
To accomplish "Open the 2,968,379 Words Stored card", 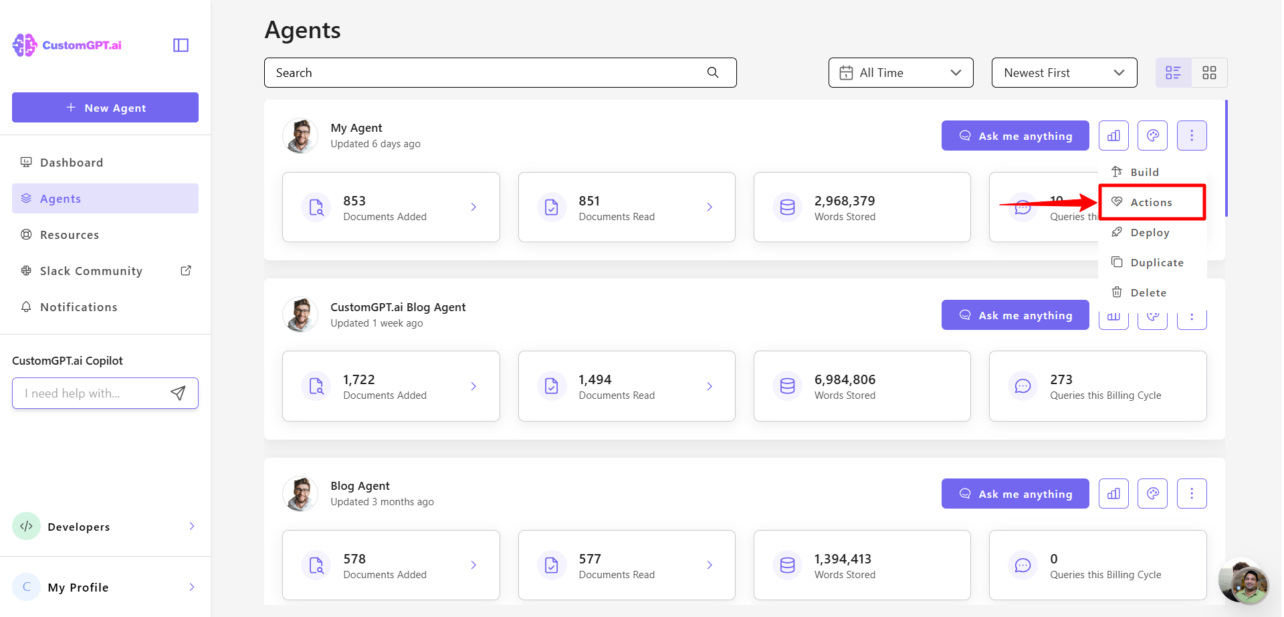I will click(862, 207).
